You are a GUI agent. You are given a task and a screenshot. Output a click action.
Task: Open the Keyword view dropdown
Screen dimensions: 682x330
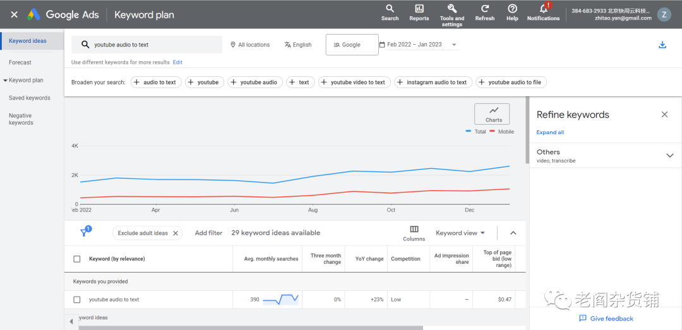click(460, 233)
